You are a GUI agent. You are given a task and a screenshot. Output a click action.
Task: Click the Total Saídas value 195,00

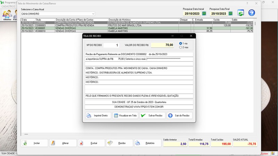[221, 144]
